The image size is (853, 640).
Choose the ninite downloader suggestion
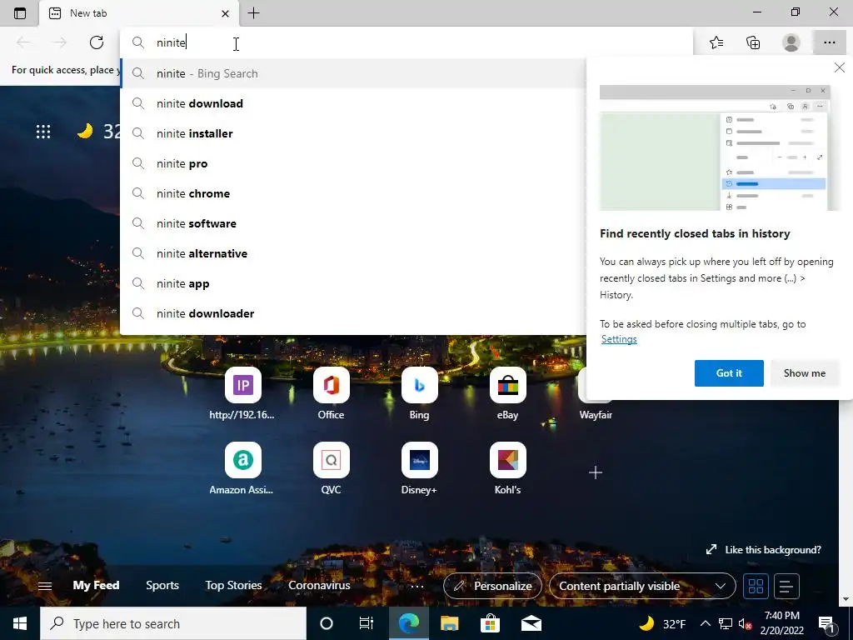tap(353, 313)
